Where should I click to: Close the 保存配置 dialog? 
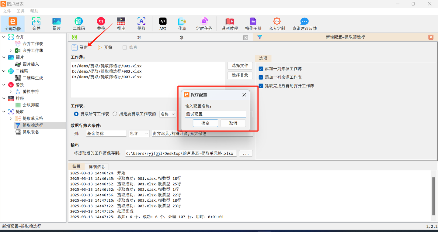point(244,95)
